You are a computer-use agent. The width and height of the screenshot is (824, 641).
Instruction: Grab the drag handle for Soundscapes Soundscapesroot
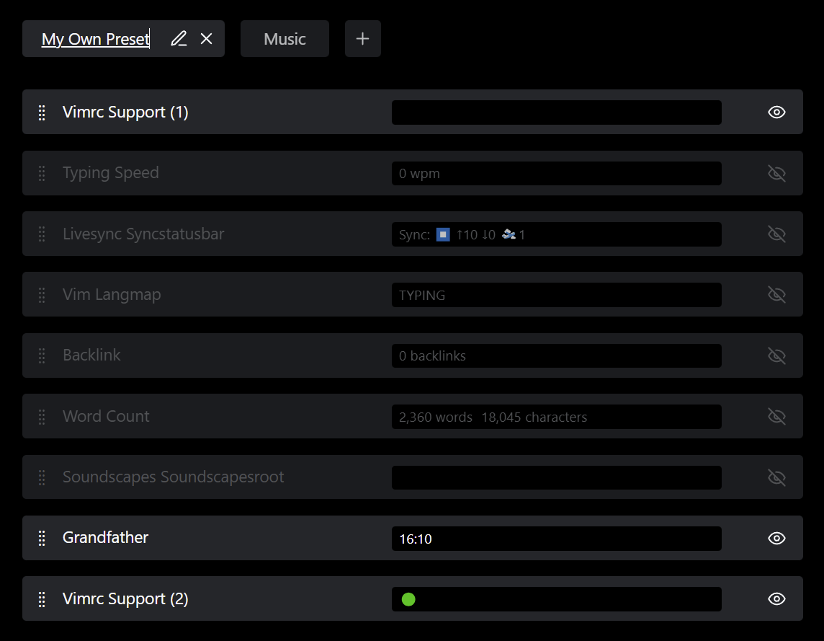point(42,477)
